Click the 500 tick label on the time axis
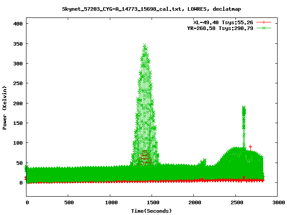Viewport: 287px width, 215px height. coord(69,202)
